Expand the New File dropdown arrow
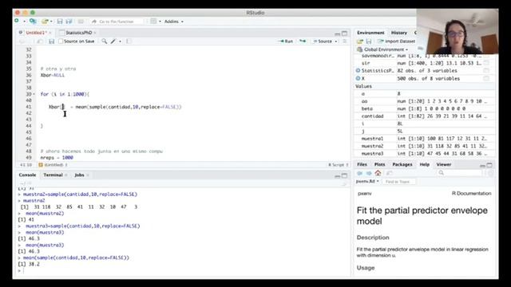511x287 pixels. click(25, 22)
